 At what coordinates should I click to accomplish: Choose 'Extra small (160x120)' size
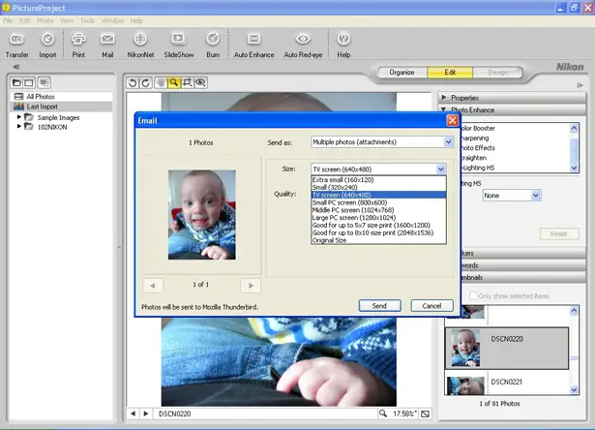point(378,180)
